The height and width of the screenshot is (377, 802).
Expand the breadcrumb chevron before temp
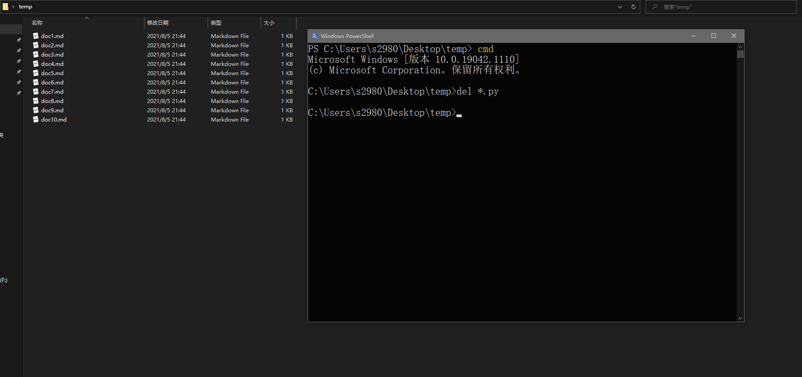click(x=13, y=7)
